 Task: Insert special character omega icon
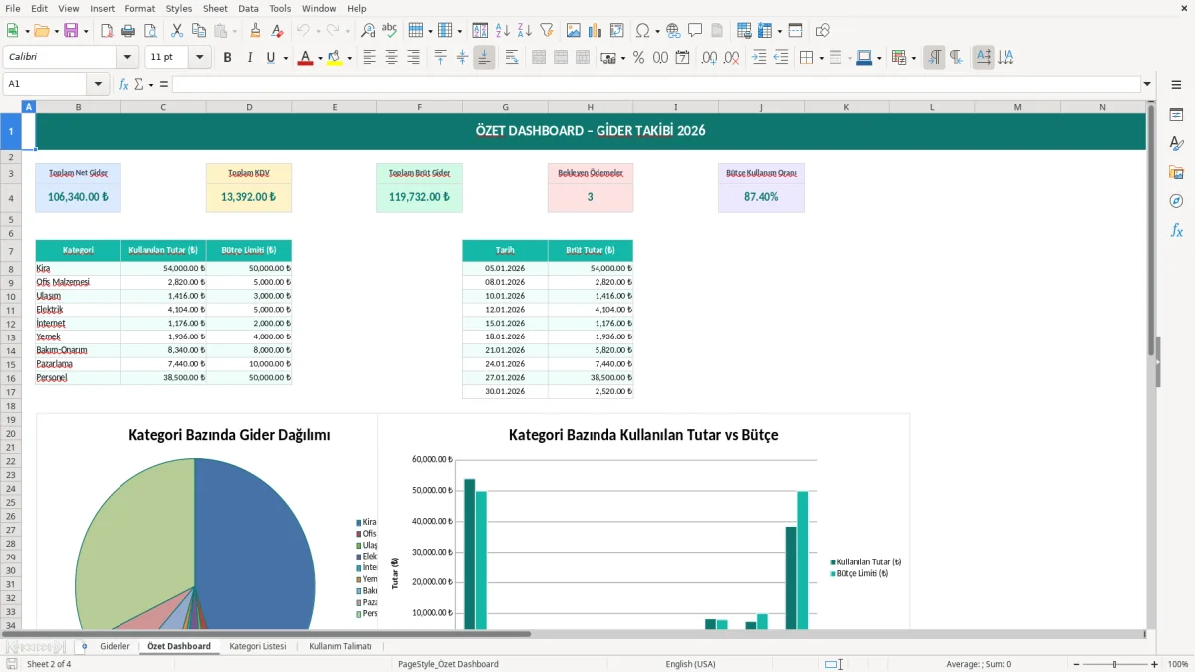click(x=643, y=31)
